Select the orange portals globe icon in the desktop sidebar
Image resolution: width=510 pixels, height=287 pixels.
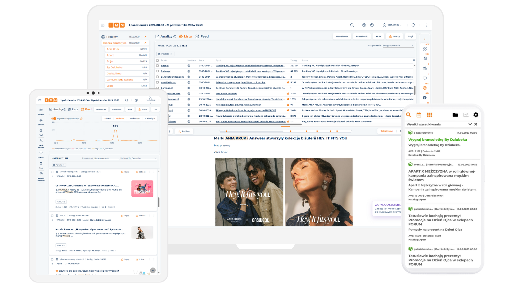point(425,88)
